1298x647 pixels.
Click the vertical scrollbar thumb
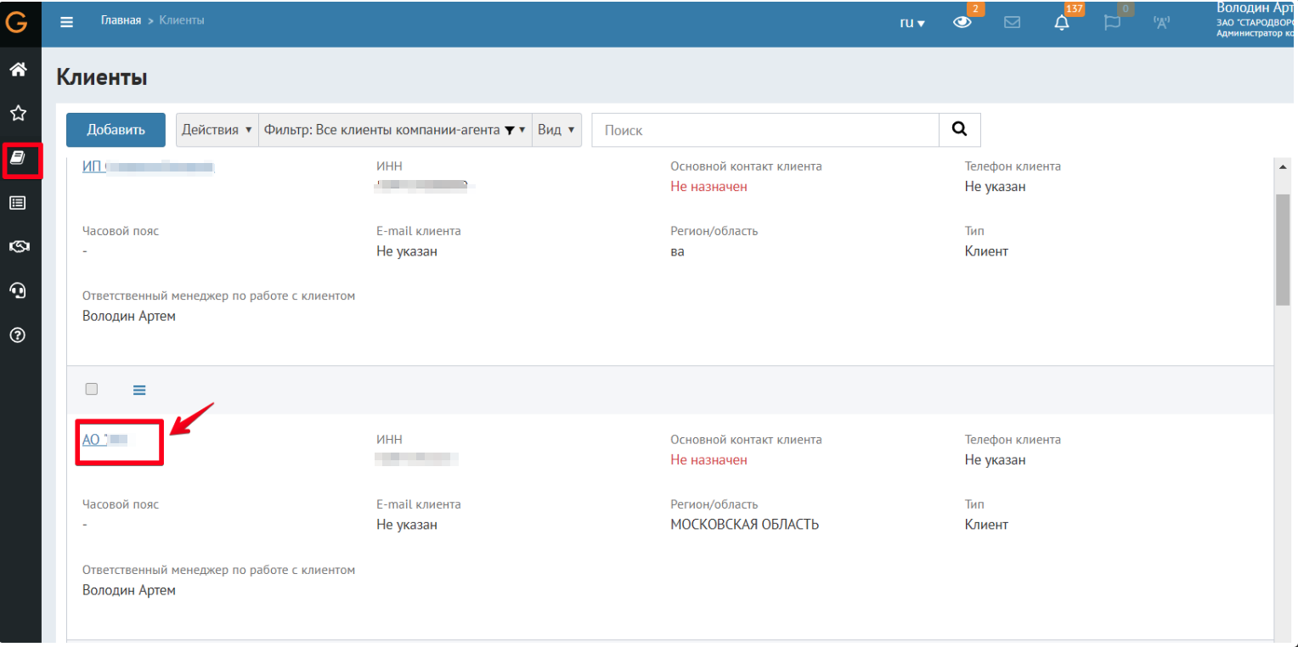coord(1283,249)
